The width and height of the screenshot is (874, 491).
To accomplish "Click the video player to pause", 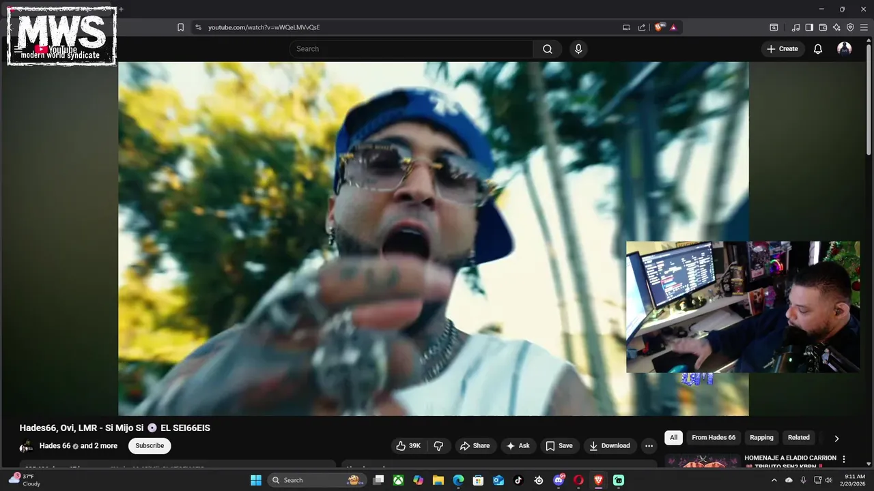I will pyautogui.click(x=434, y=239).
